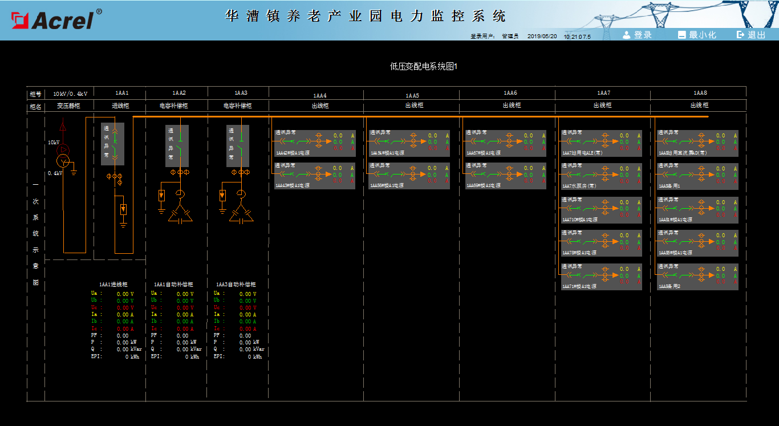Screen dimensions: 779x426
Task: Select the 1AA8备用1 feeder panel
Action: pos(697,177)
